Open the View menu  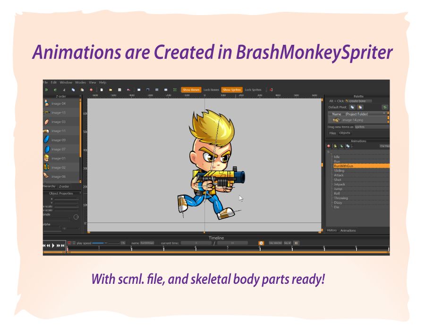[x=93, y=82]
